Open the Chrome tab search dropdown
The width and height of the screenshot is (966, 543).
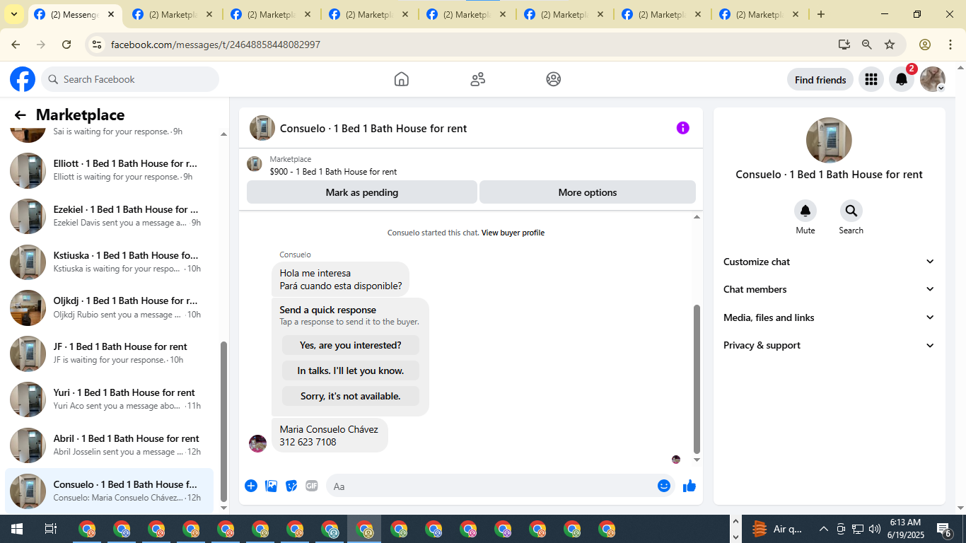coord(14,14)
